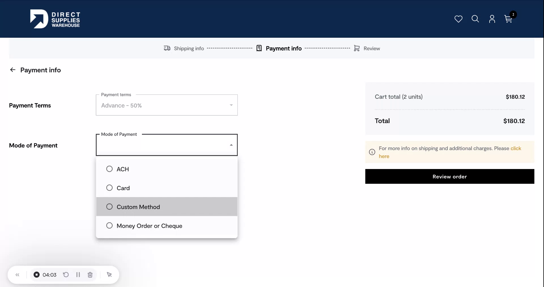Pause the recording timer
Screen dimensions: 544x287
click(x=78, y=275)
